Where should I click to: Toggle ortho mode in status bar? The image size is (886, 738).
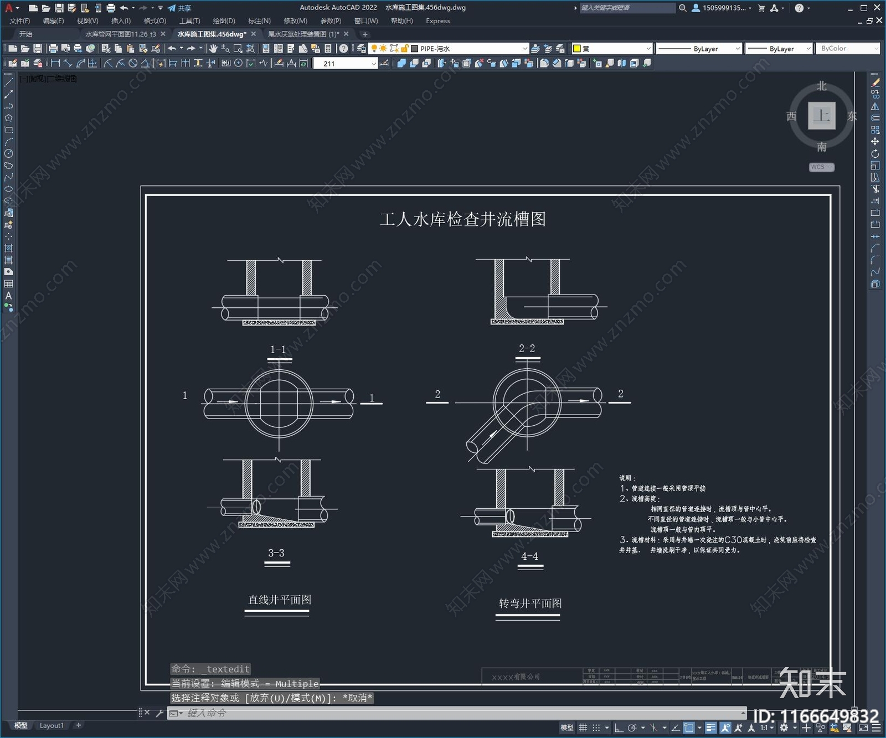(x=619, y=727)
